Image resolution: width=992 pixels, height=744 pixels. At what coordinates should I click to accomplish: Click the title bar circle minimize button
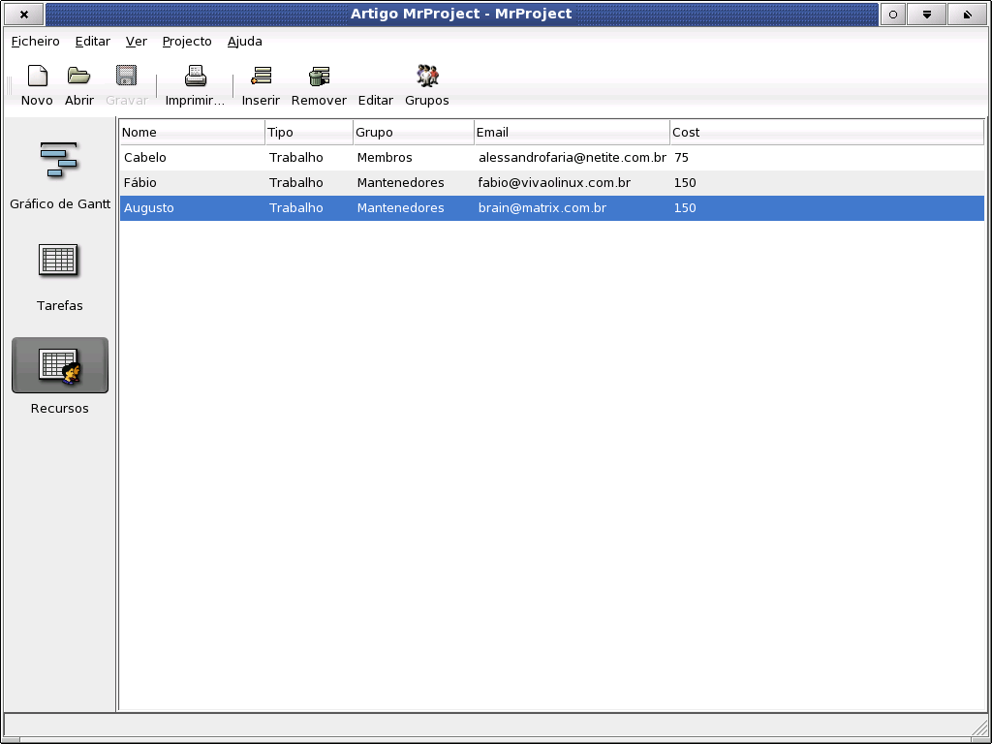pyautogui.click(x=892, y=14)
